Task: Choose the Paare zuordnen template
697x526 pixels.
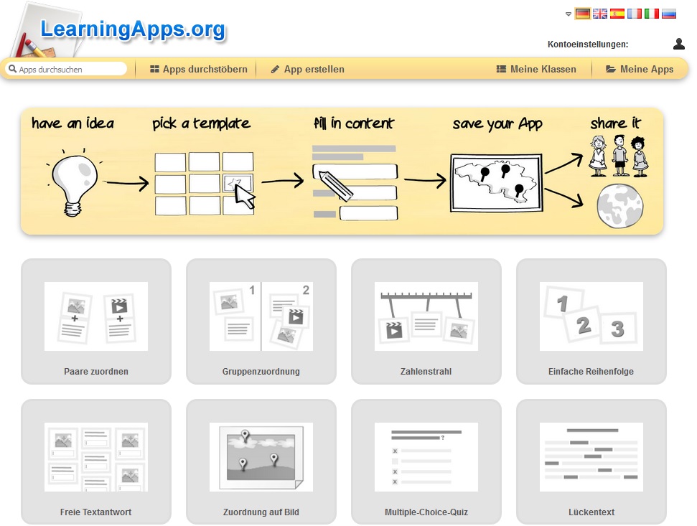Action: point(96,321)
